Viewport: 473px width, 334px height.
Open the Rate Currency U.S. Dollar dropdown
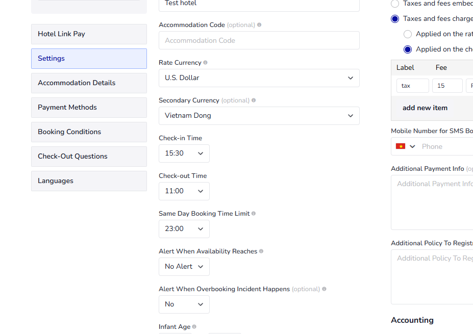259,78
